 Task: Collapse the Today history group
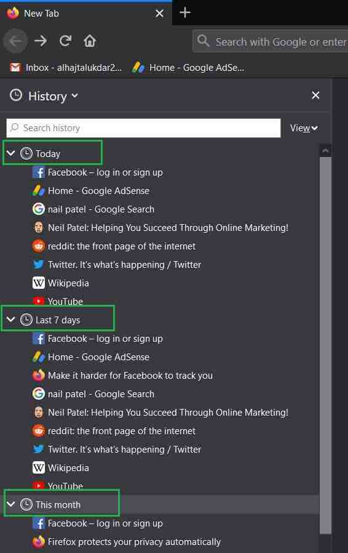[x=11, y=153]
